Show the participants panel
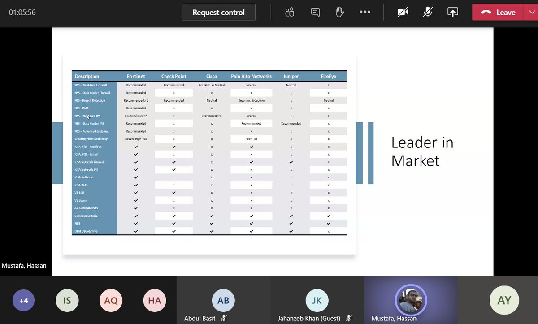The height and width of the screenshot is (324, 538). pyautogui.click(x=290, y=13)
